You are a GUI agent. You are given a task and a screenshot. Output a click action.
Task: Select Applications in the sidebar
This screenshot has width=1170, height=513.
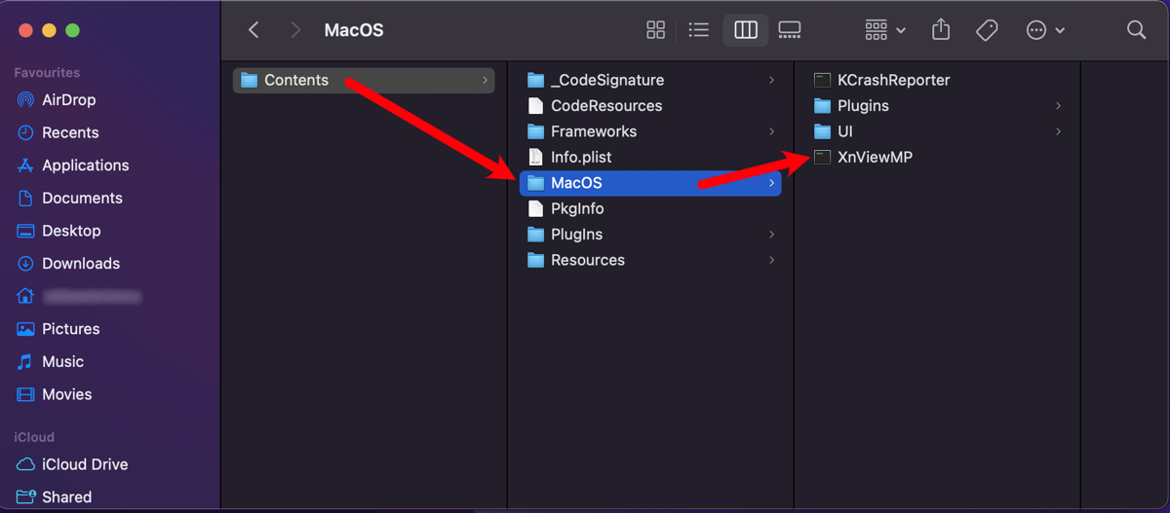tap(85, 165)
